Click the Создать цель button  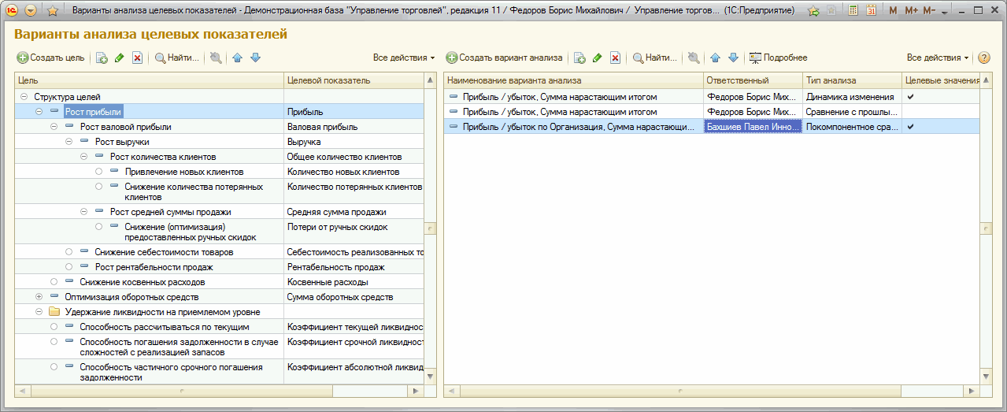(x=51, y=58)
